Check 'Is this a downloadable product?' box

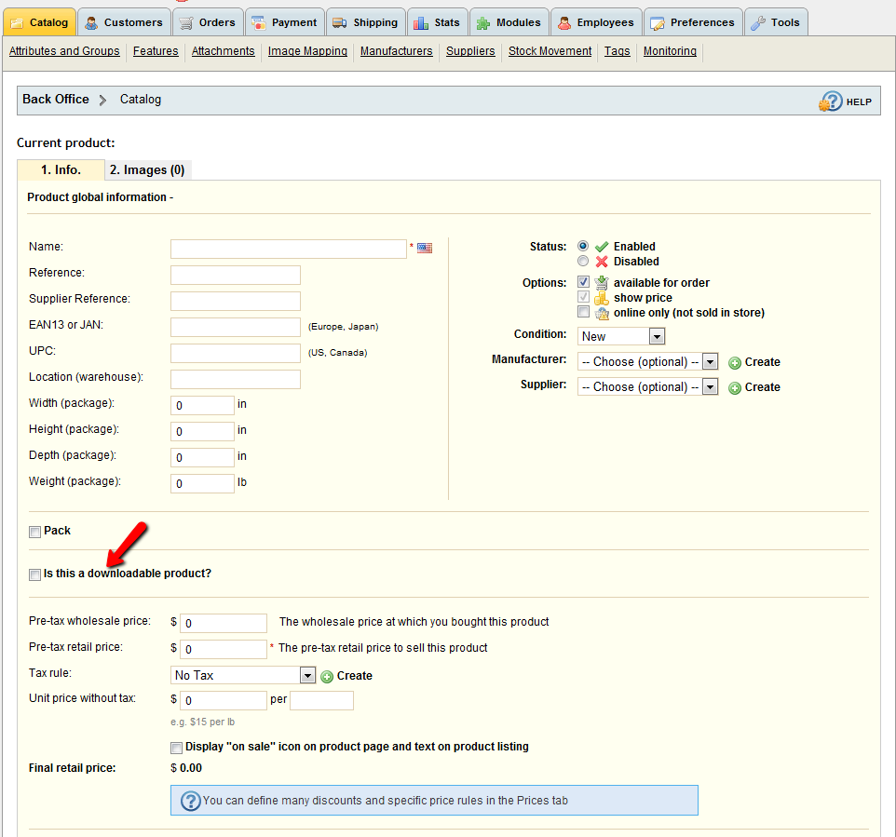tap(34, 574)
